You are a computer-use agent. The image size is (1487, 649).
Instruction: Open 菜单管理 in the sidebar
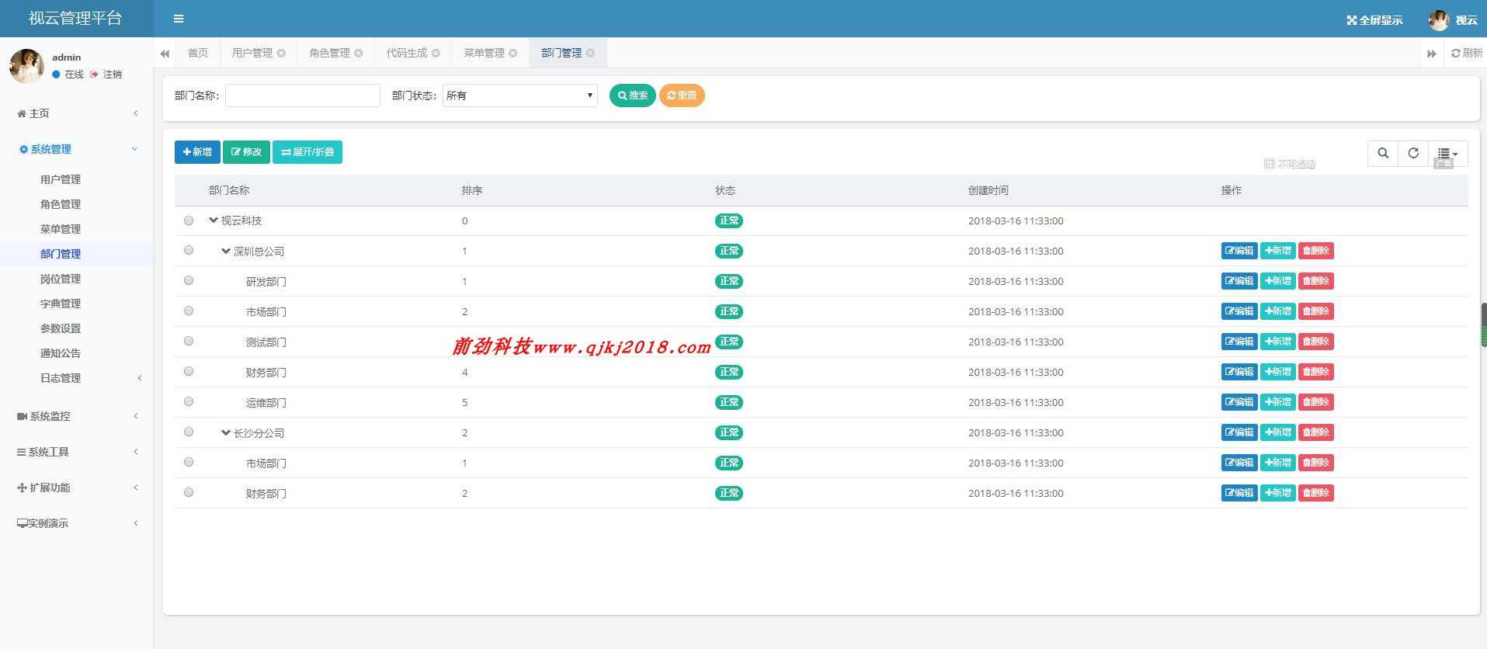click(61, 229)
